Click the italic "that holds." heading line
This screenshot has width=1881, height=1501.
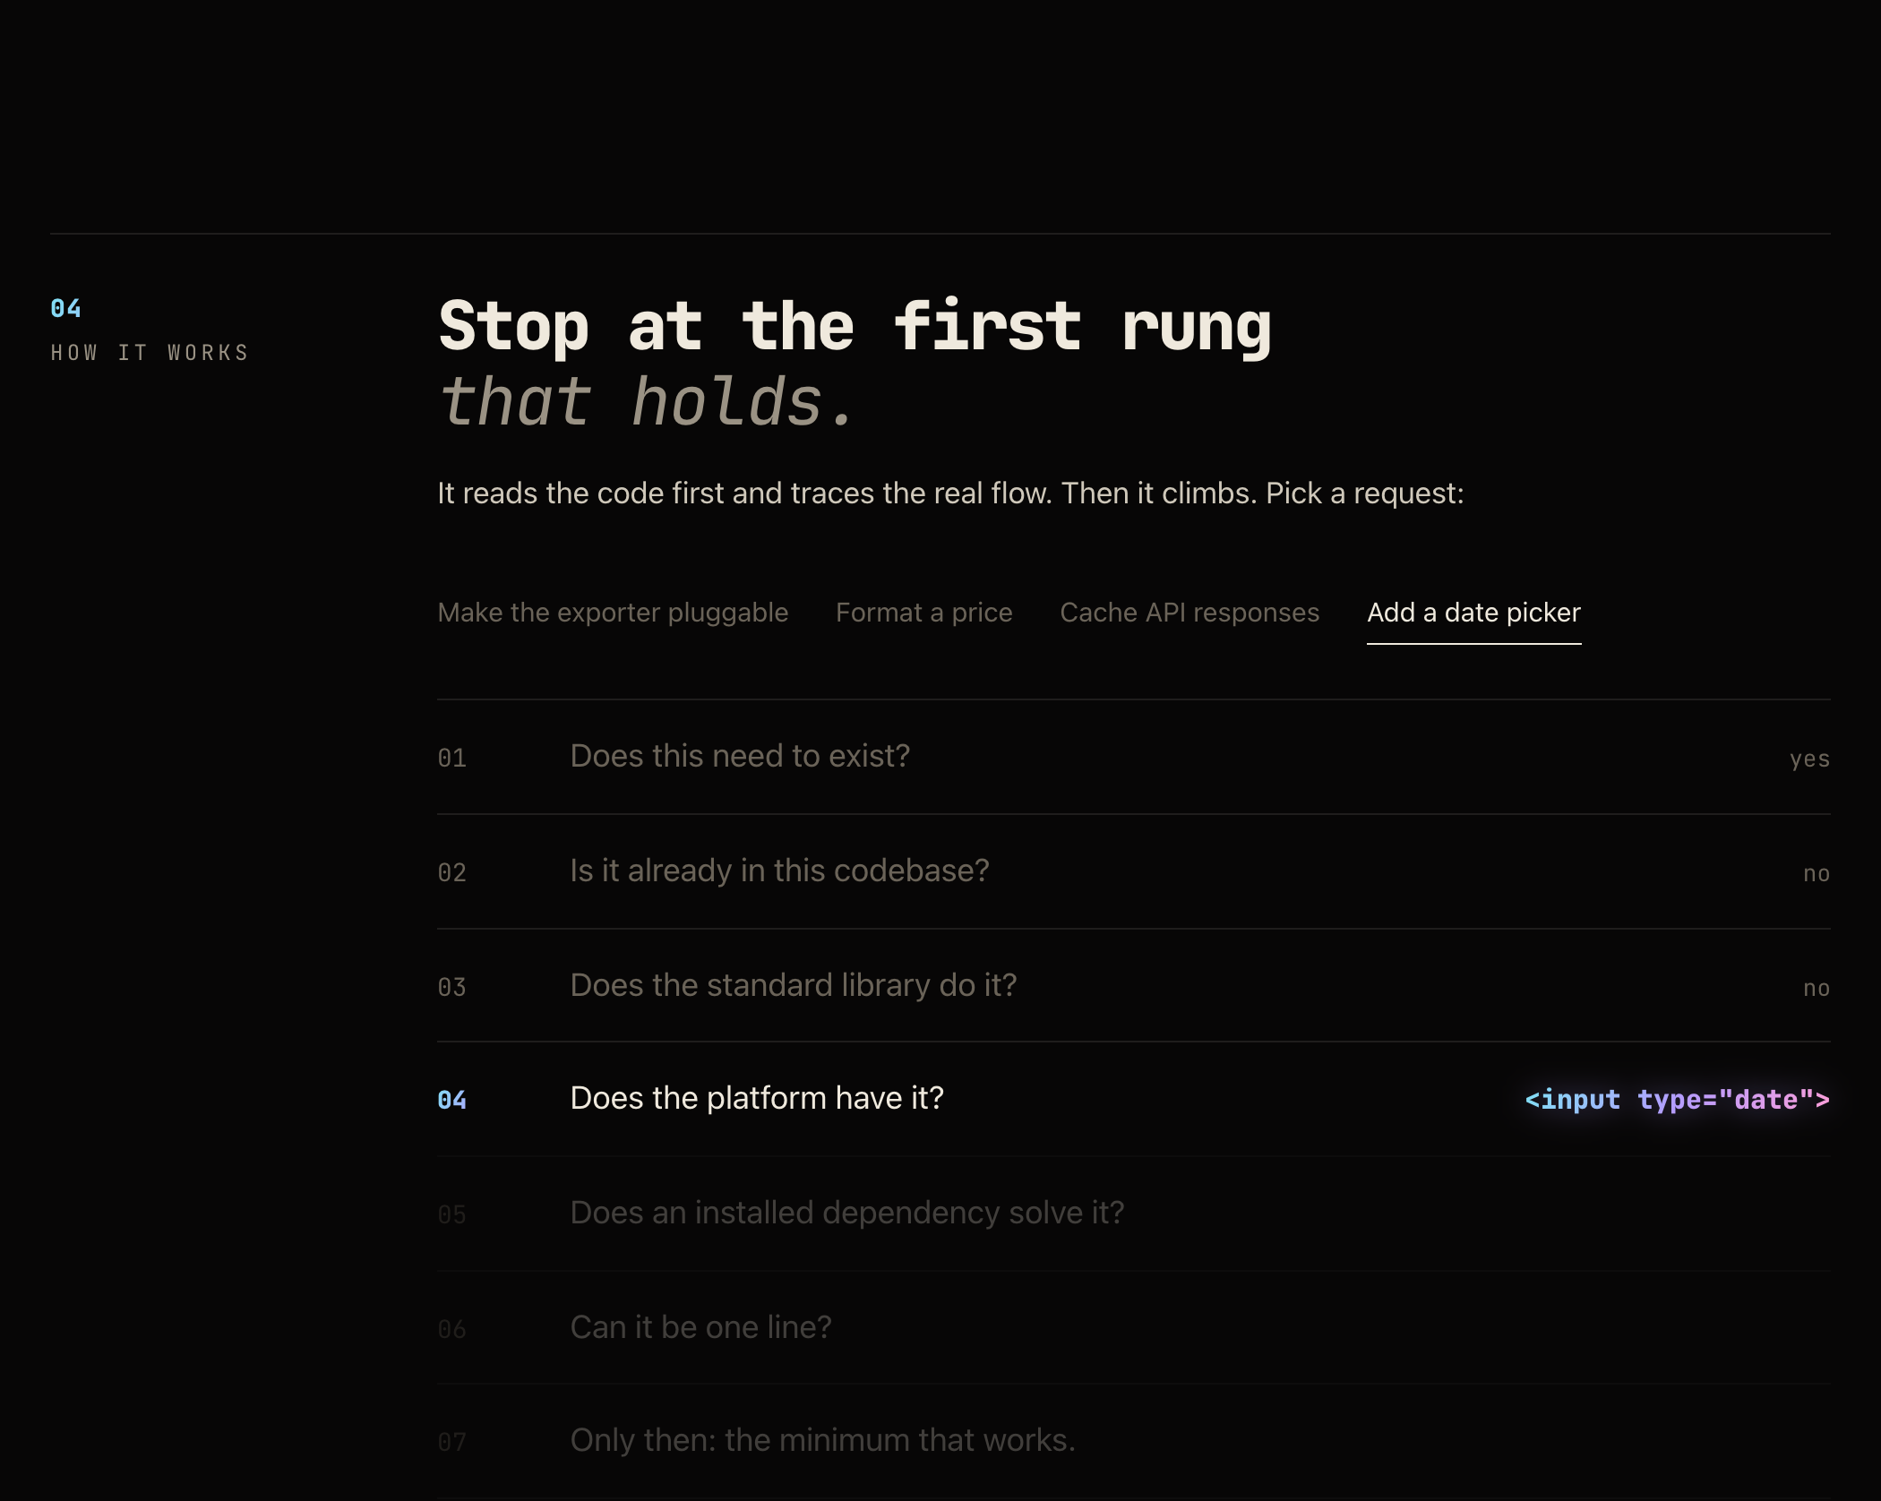tap(647, 401)
